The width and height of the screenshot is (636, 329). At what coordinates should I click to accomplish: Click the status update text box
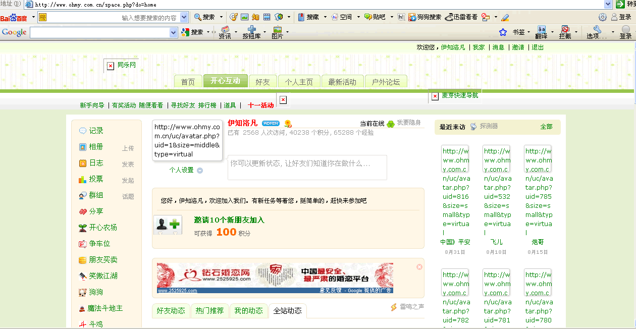[307, 168]
